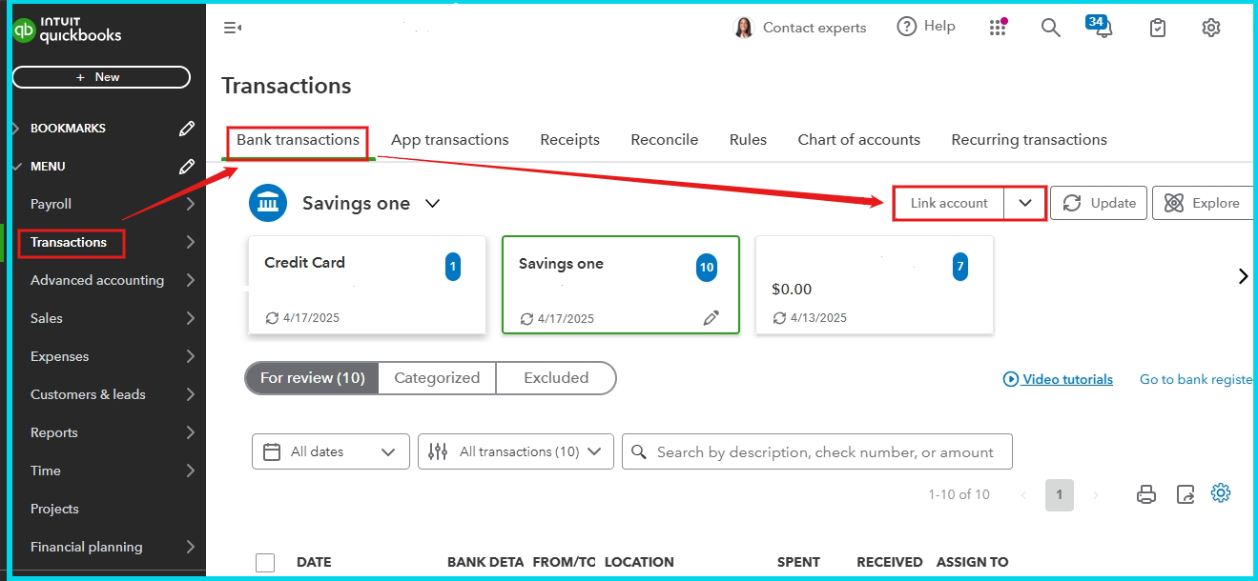1258x581 pixels.
Task: Open notifications bell with 34 badge
Action: tap(1101, 27)
